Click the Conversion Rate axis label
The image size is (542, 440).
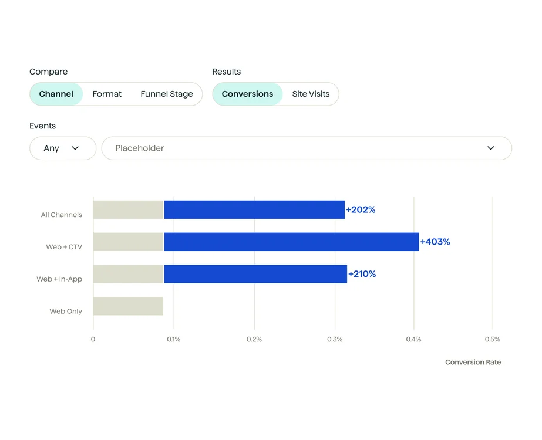(x=473, y=362)
